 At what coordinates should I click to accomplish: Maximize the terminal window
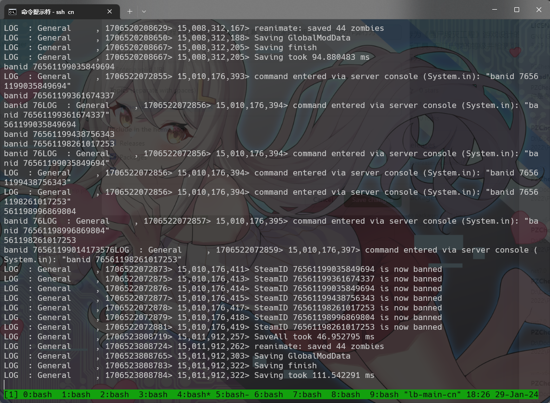point(517,10)
